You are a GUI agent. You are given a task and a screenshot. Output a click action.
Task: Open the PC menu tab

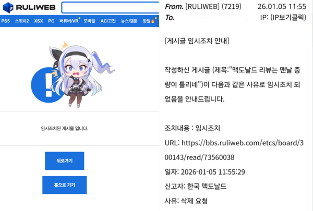point(51,21)
